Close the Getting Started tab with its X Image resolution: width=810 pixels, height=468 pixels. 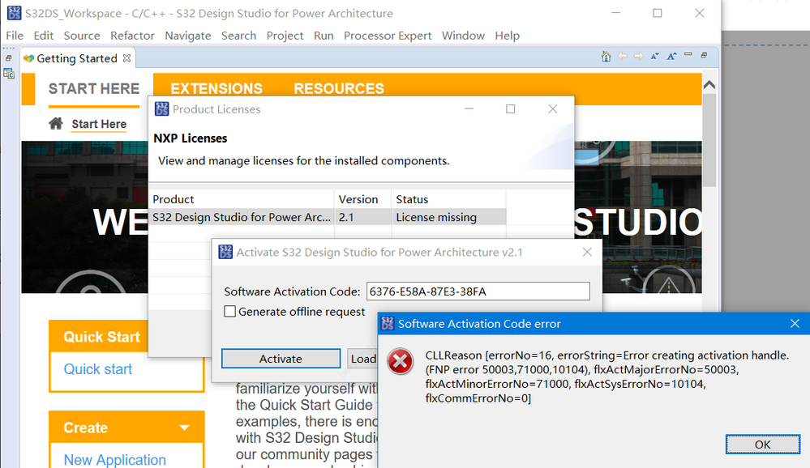tap(126, 58)
